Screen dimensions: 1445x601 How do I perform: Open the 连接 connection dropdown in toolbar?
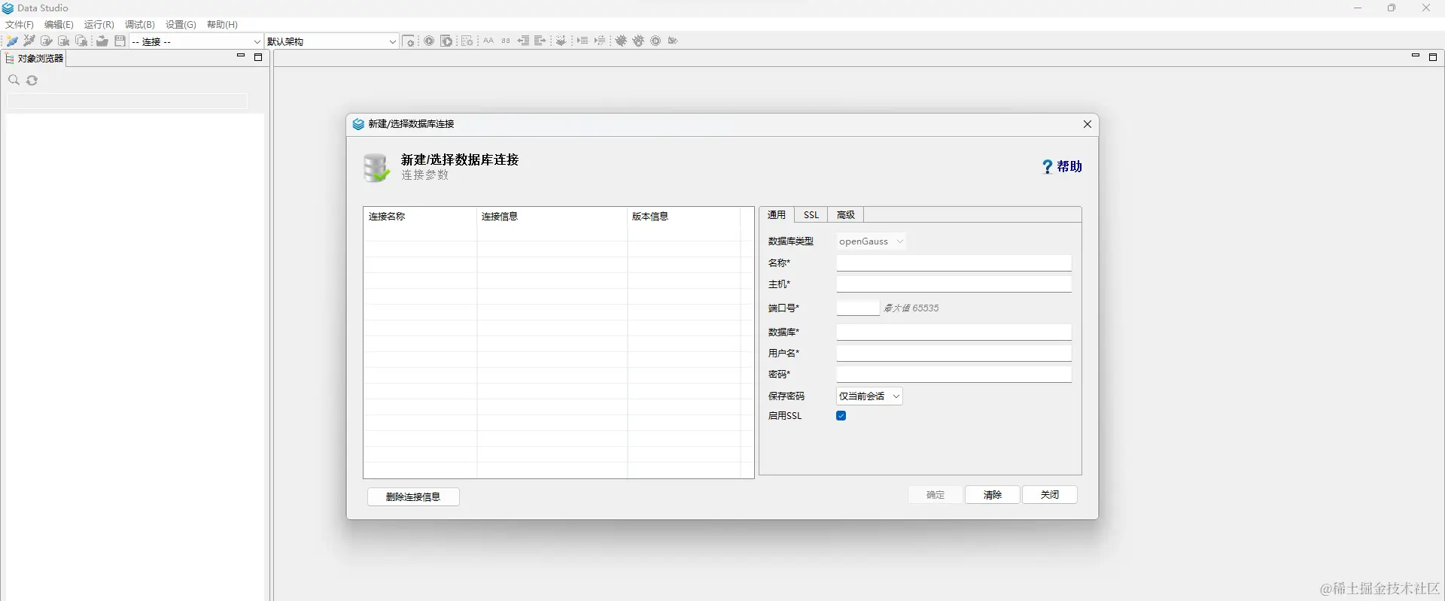[x=196, y=41]
